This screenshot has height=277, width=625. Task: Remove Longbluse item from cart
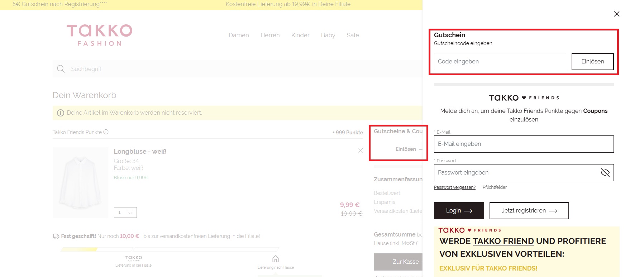[361, 151]
